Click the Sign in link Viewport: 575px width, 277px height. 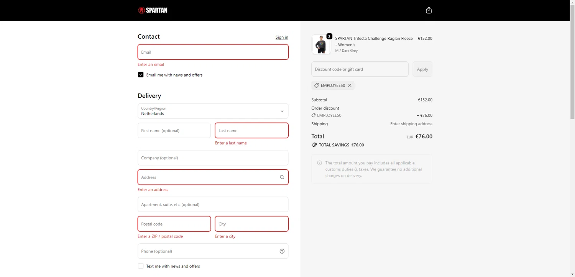(282, 37)
